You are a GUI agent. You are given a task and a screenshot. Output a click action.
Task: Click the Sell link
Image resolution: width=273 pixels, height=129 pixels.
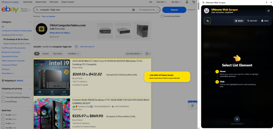click(x=150, y=2)
